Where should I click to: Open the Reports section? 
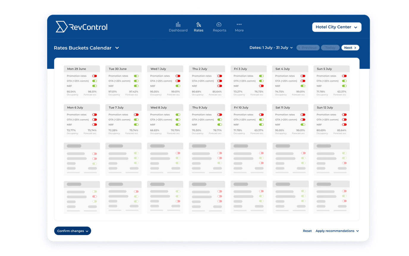pyautogui.click(x=219, y=27)
